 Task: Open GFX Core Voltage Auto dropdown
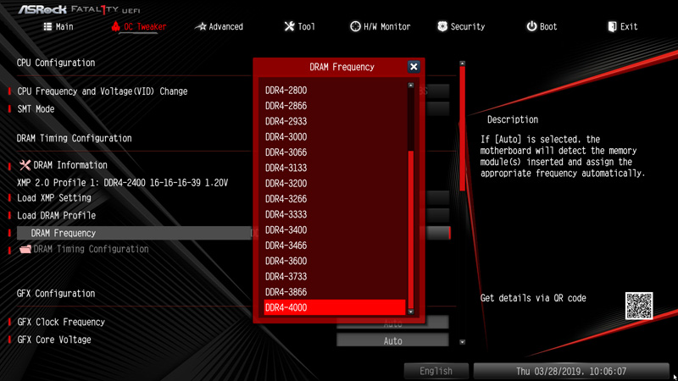coord(392,341)
